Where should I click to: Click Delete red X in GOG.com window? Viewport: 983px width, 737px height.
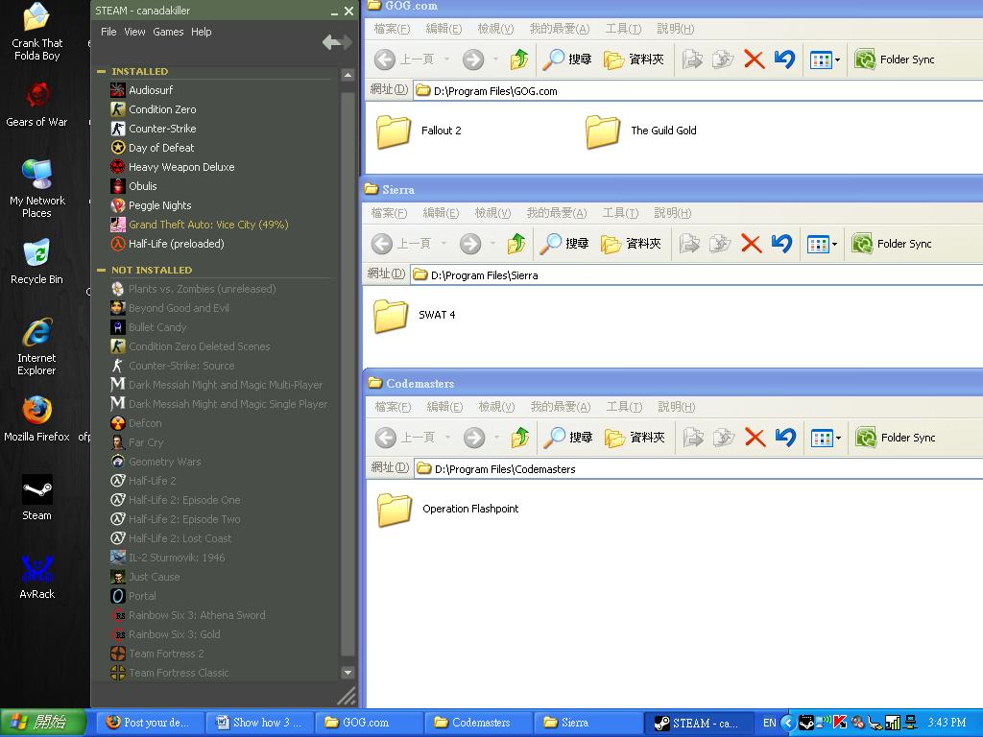point(754,59)
